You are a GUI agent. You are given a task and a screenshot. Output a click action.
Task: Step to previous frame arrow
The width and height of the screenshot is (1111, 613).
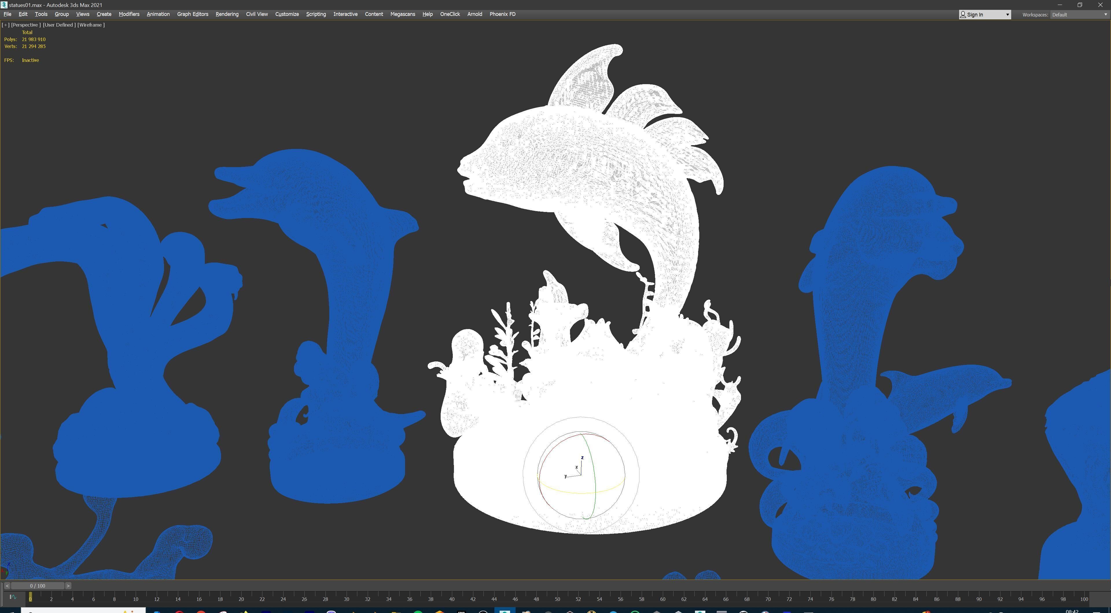7,586
